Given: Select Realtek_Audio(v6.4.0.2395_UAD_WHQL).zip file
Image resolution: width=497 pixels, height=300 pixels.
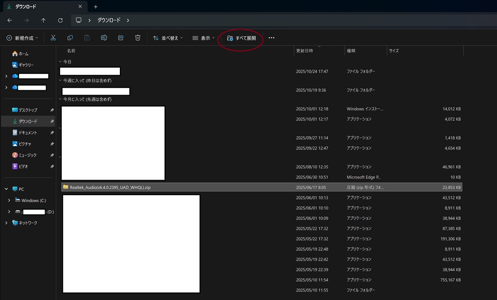Looking at the screenshot, I should [x=262, y=187].
